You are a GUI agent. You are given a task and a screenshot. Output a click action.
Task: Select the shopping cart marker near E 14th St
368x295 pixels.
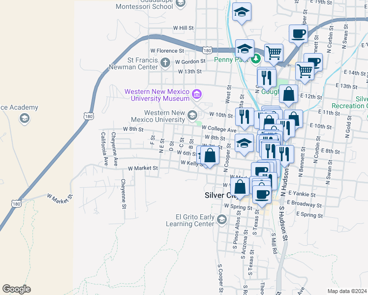tap(305, 71)
